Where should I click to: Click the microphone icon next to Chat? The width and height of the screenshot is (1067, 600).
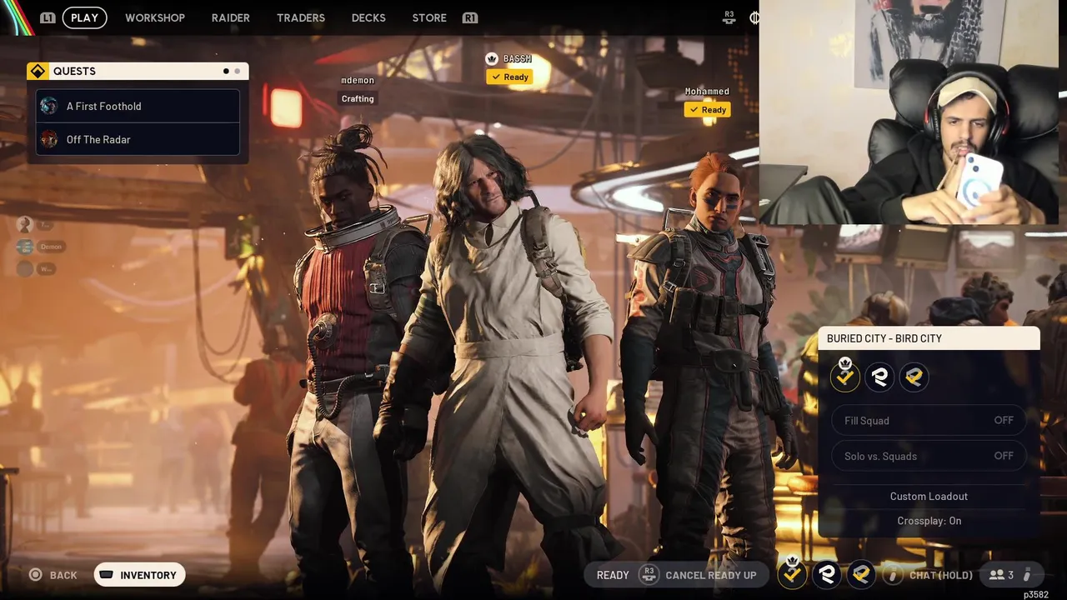893,575
